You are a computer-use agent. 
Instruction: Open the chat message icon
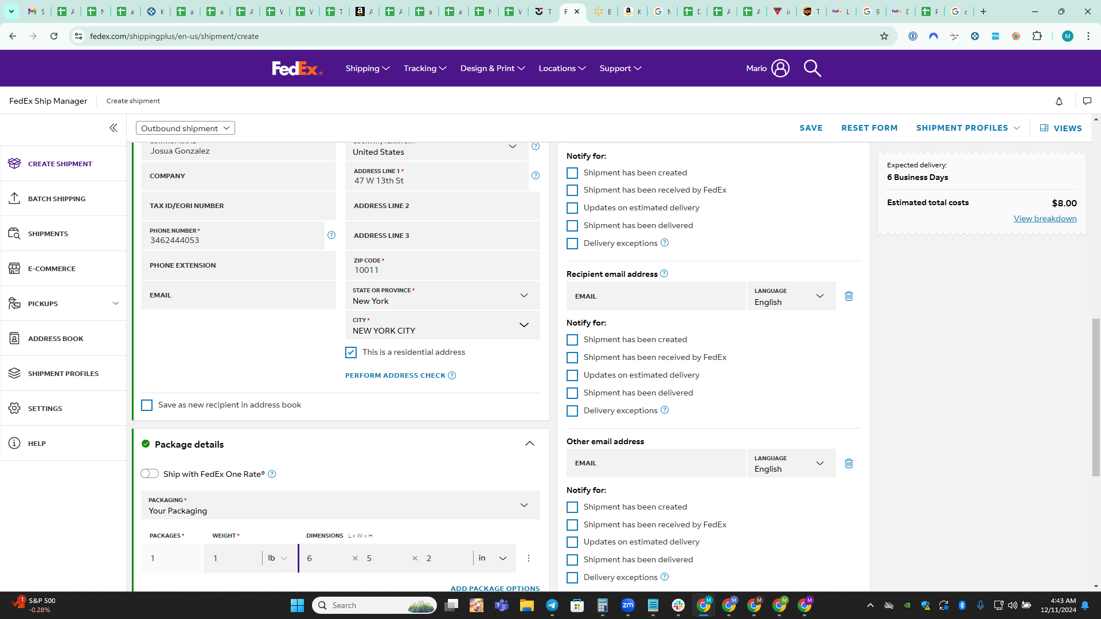coord(1087,101)
